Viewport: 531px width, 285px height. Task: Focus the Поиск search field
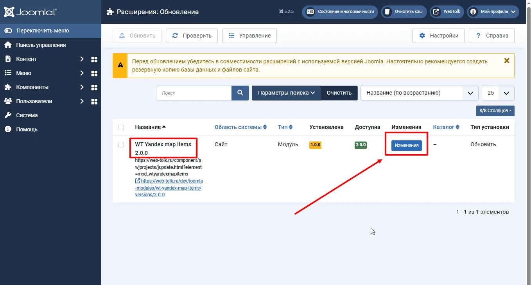pos(194,93)
